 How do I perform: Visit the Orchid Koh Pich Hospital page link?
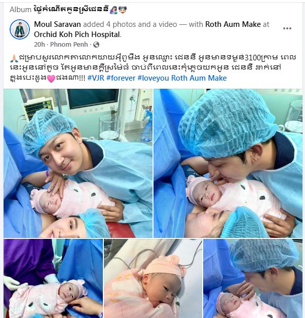point(77,34)
